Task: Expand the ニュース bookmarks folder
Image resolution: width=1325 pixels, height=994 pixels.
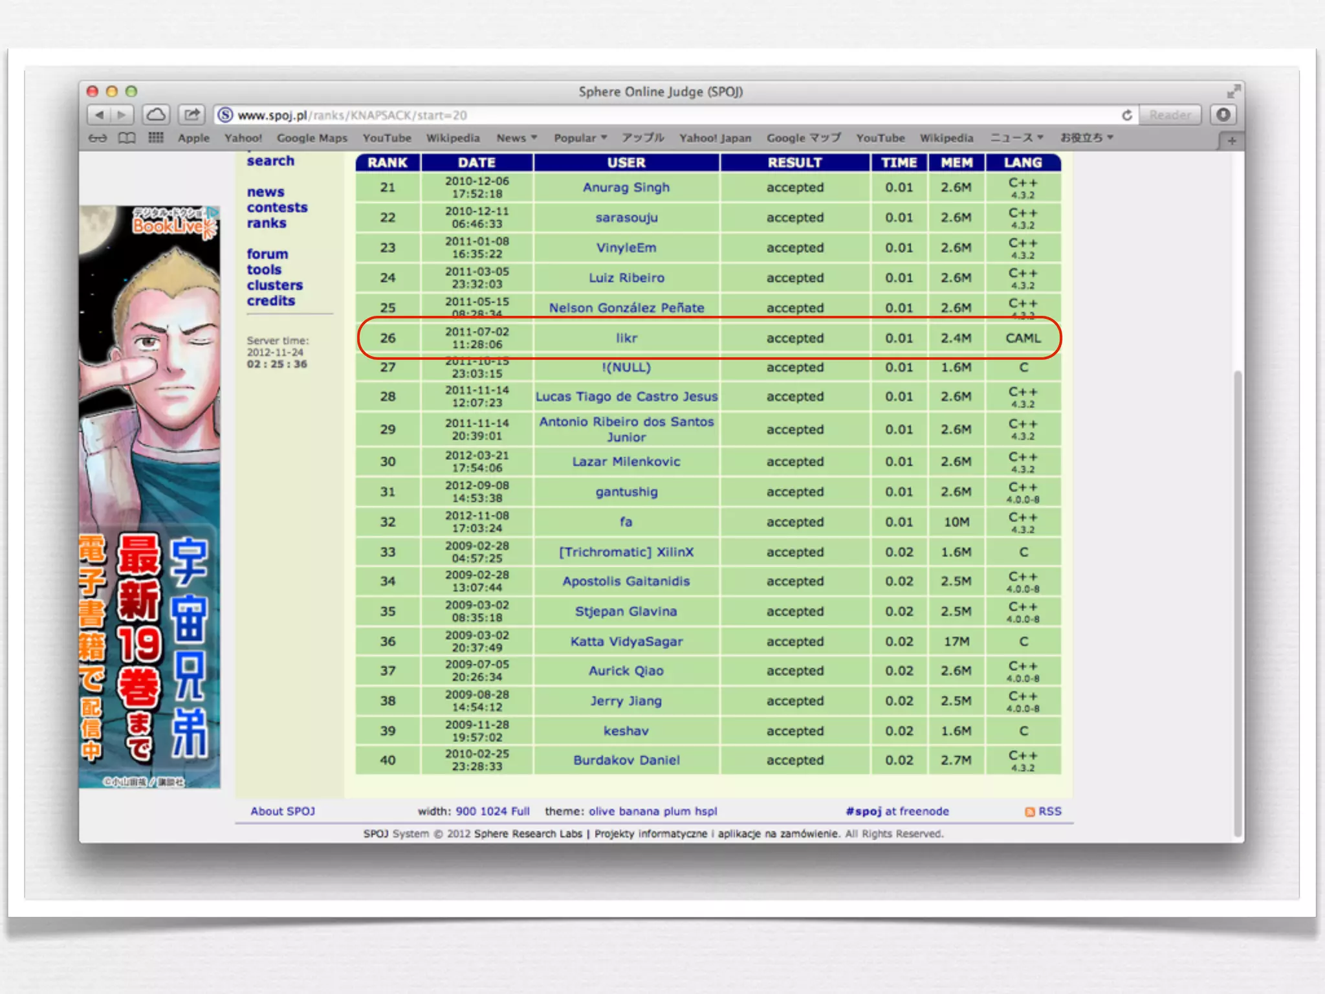Action: click(1016, 138)
